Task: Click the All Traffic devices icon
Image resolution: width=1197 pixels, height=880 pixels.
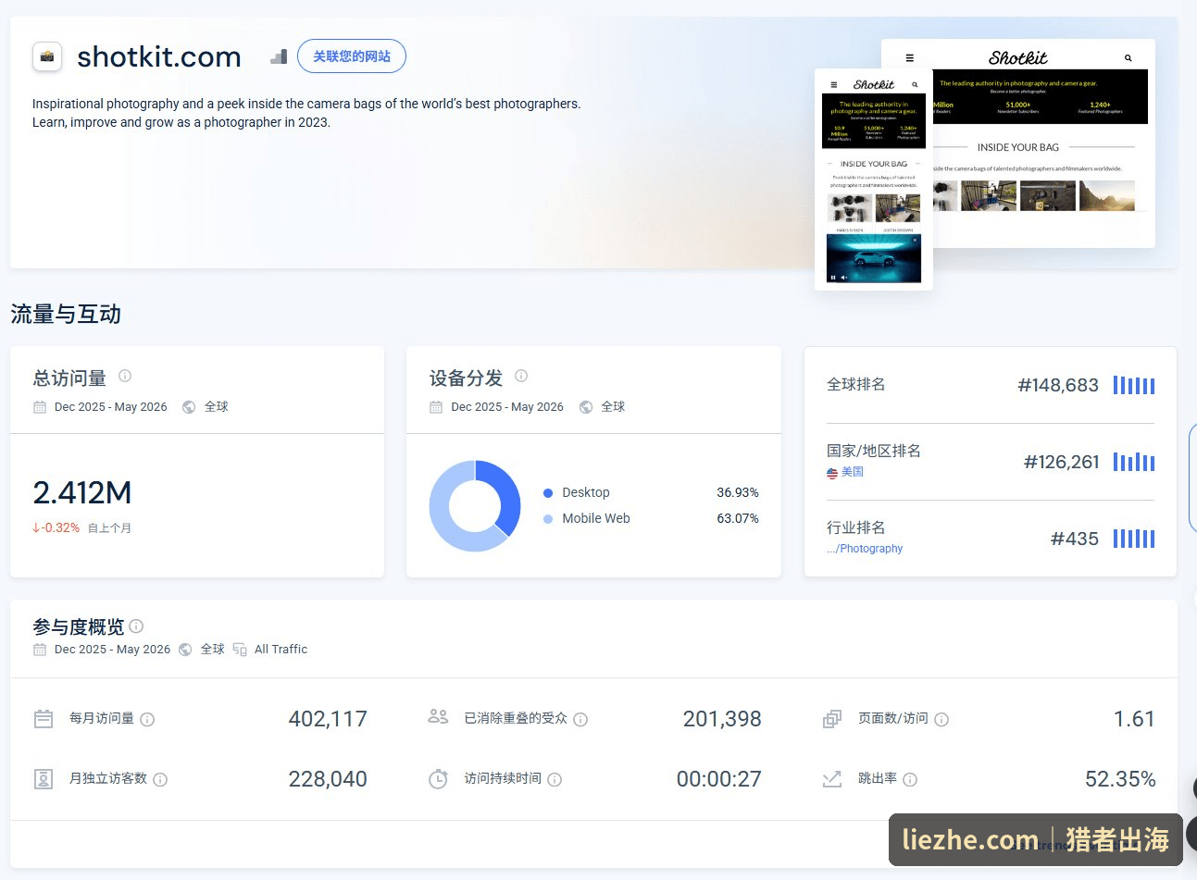Action: pos(240,650)
